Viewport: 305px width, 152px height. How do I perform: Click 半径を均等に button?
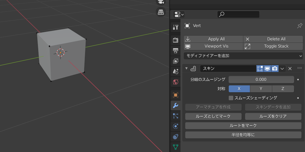point(243,135)
